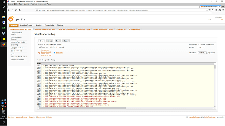Open a new tab with the plus button
This screenshot has height=126, width=225.
coord(223,7)
